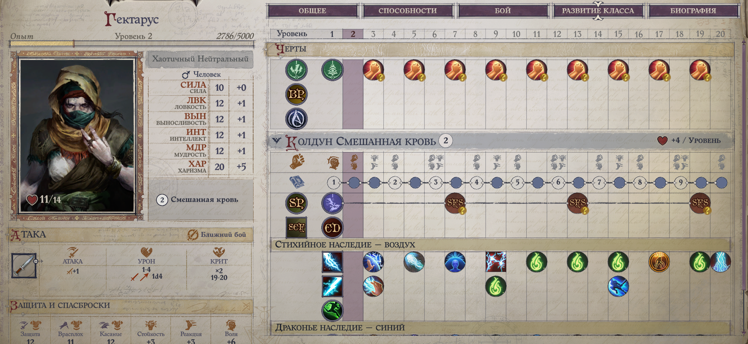Viewport: 748px width, 344px height.
Task: Select spell level 1 circle in progression
Action: [334, 182]
